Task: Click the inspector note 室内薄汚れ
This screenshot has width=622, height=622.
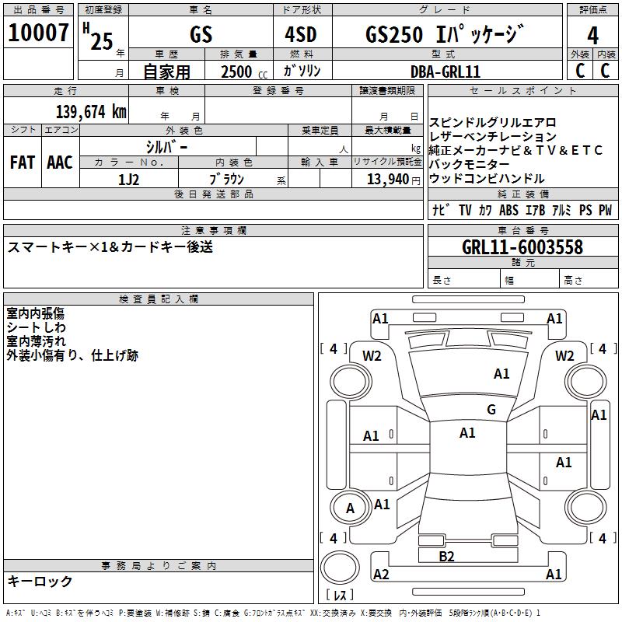Action: pyautogui.click(x=36, y=341)
